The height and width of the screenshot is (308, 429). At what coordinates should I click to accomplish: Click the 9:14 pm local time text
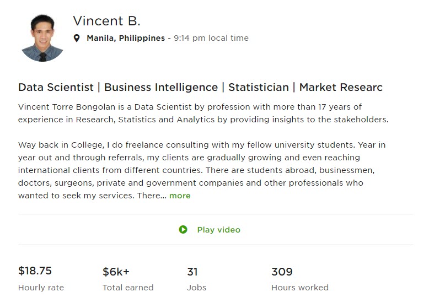tap(211, 38)
